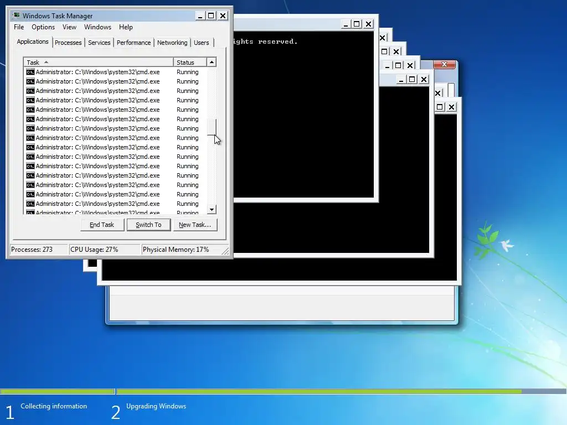Open the Options menu
The height and width of the screenshot is (425, 567).
(43, 27)
